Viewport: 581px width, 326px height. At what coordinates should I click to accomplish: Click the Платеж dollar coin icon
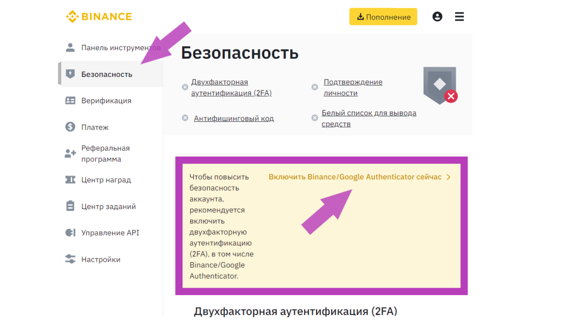point(70,127)
